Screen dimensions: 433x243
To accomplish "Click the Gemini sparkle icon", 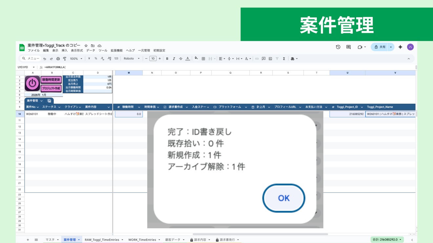I will coord(400,47).
